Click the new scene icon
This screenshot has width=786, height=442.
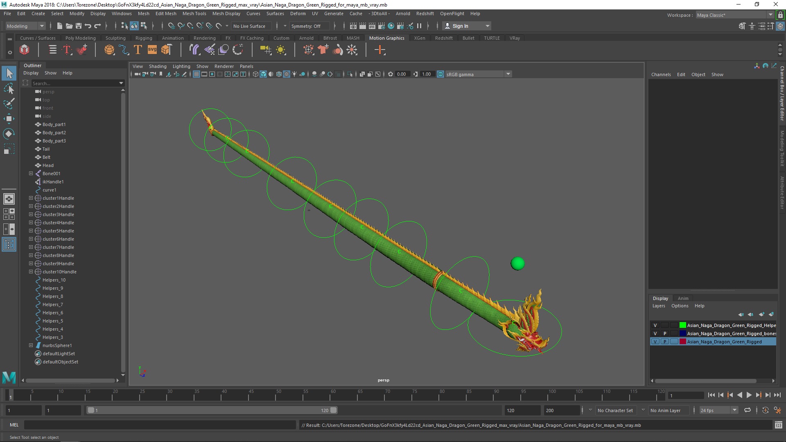pyautogui.click(x=60, y=26)
